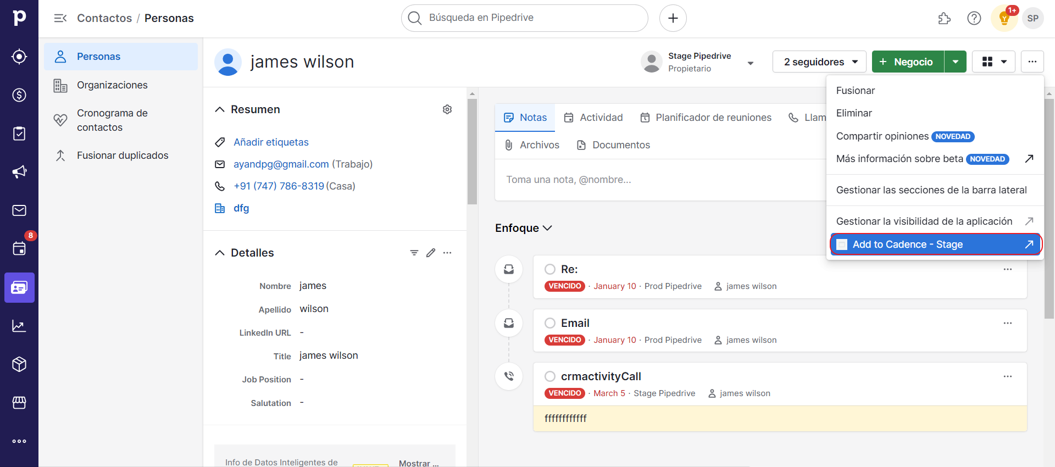The image size is (1055, 467).
Task: Open Planificador de reuniones tab
Action: [706, 118]
